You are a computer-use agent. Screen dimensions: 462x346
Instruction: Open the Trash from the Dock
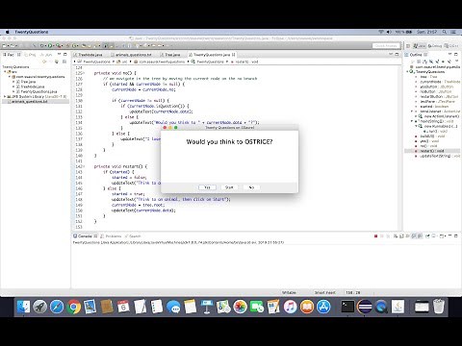click(439, 307)
